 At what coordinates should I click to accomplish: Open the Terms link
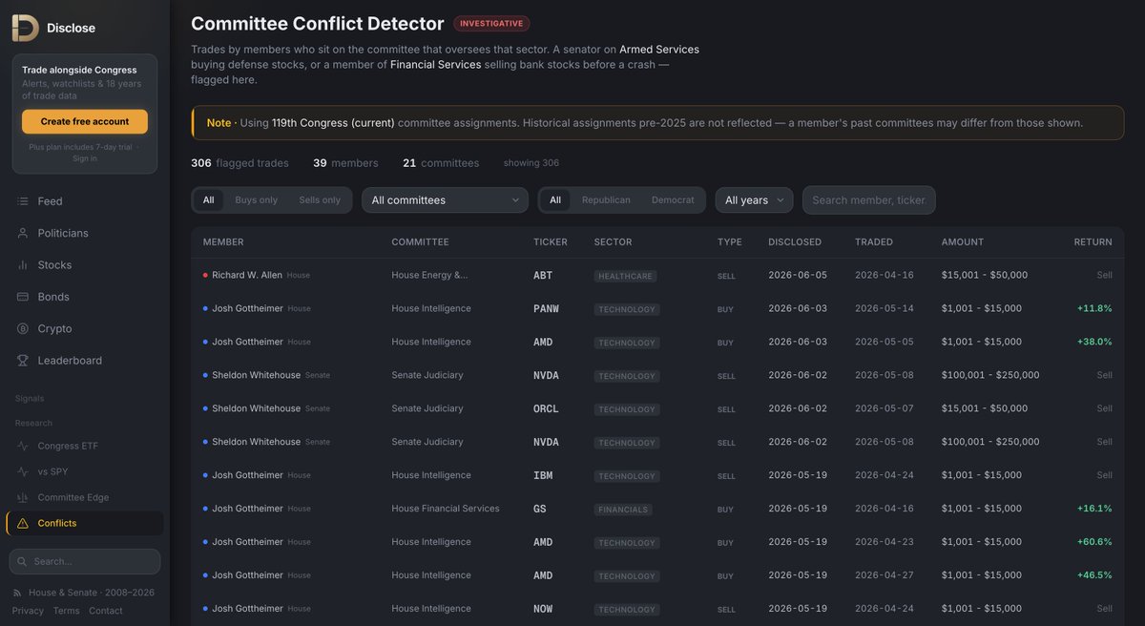[67, 611]
